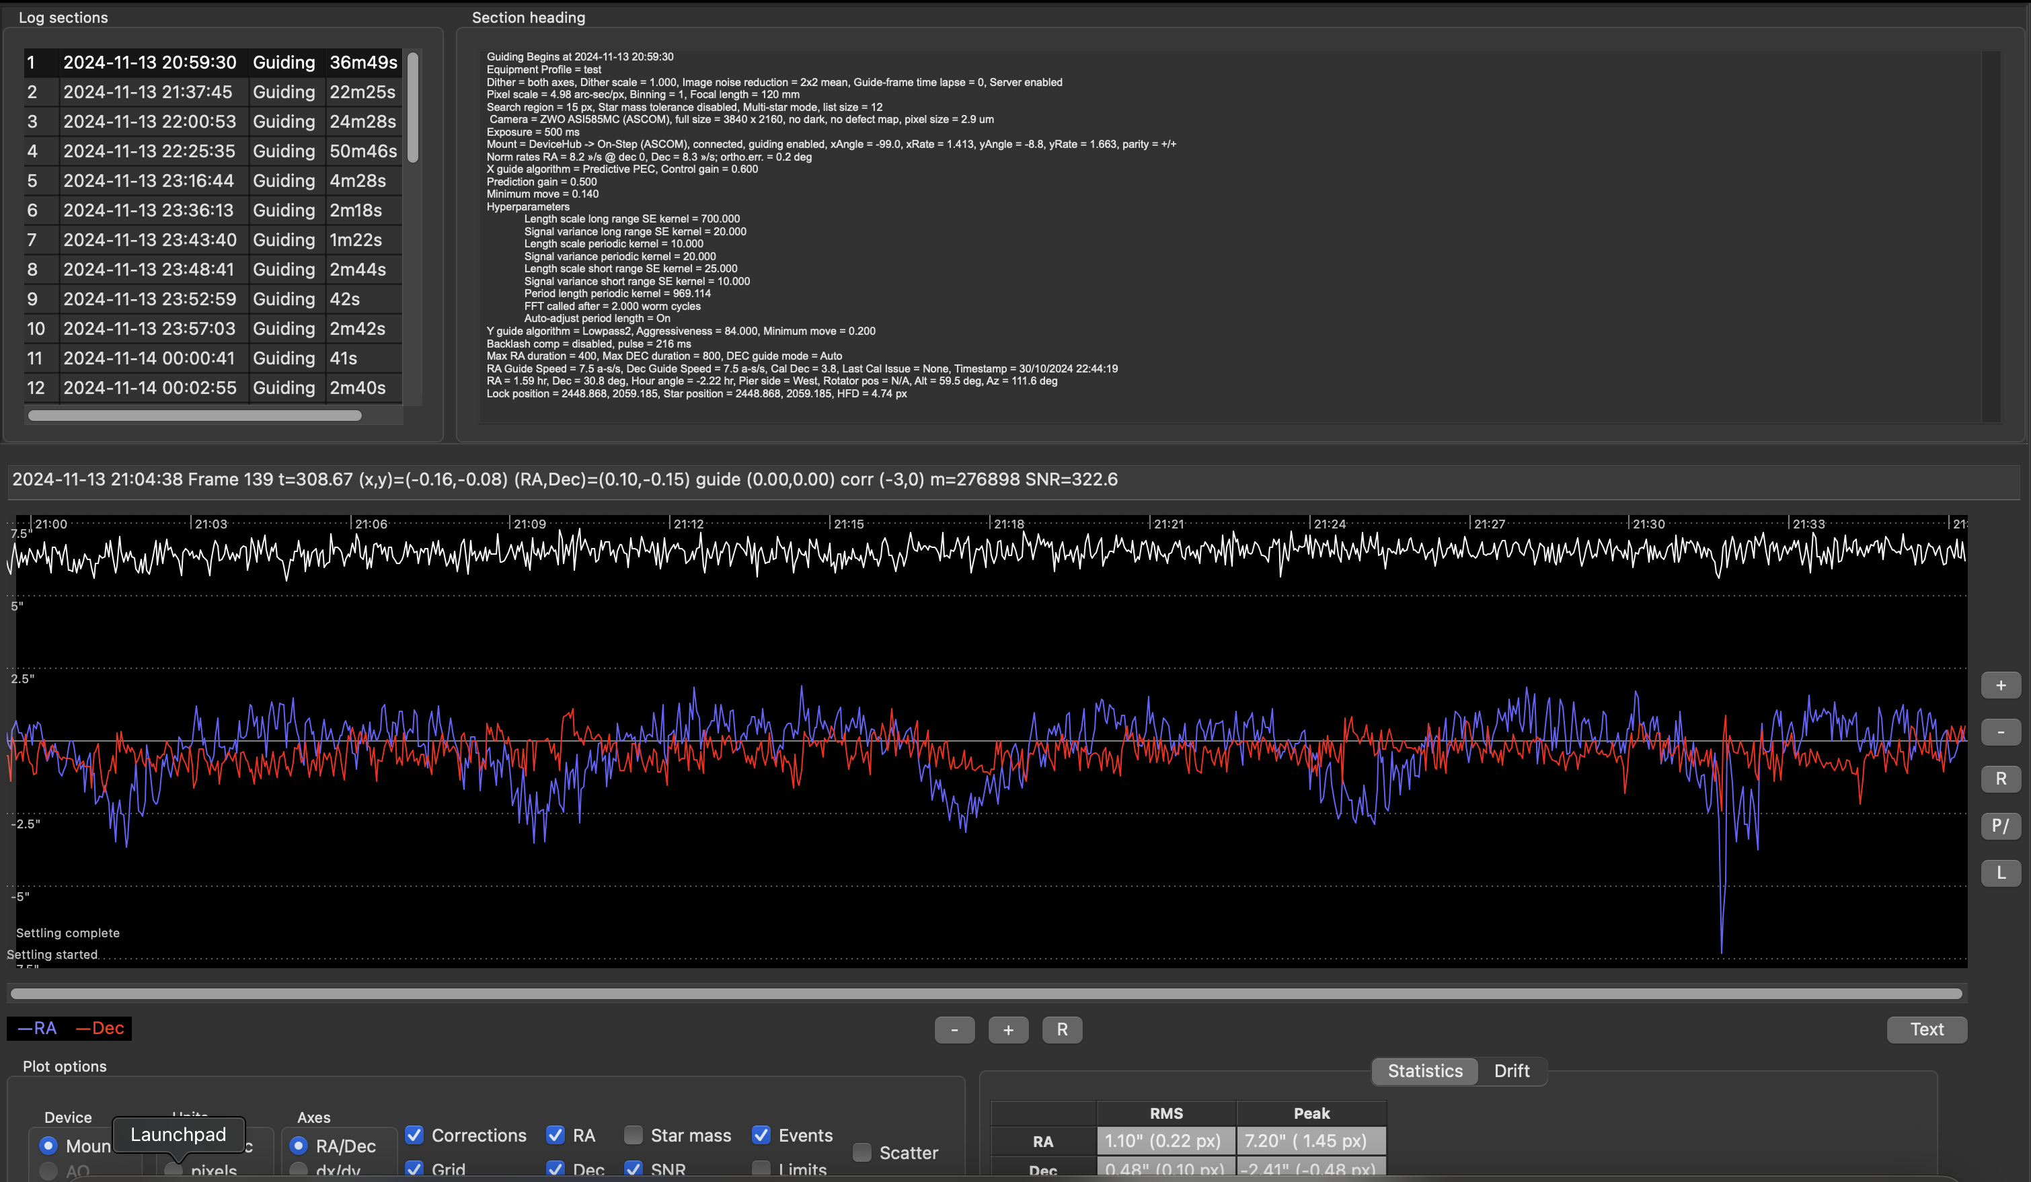The height and width of the screenshot is (1182, 2031).
Task: Click horizontal zoom out minus button below graph
Action: tap(954, 1030)
